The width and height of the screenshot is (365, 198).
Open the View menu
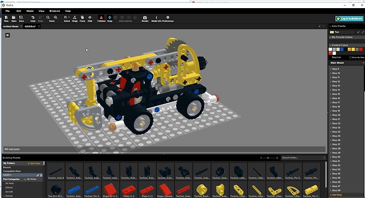point(42,11)
